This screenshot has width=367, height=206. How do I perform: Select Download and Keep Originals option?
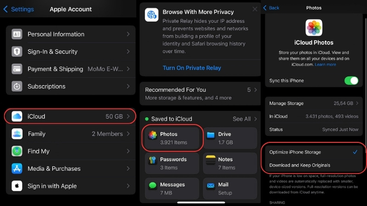(x=314, y=165)
